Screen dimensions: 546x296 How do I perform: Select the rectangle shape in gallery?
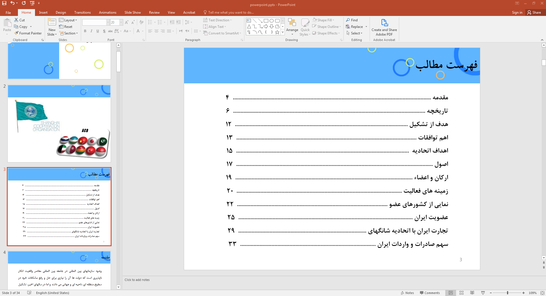coord(266,21)
